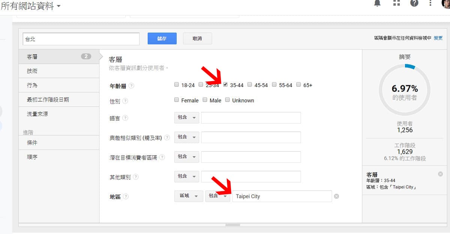Open the 包含 dropdown for 語言
Image resolution: width=450 pixels, height=234 pixels.
tap(187, 118)
